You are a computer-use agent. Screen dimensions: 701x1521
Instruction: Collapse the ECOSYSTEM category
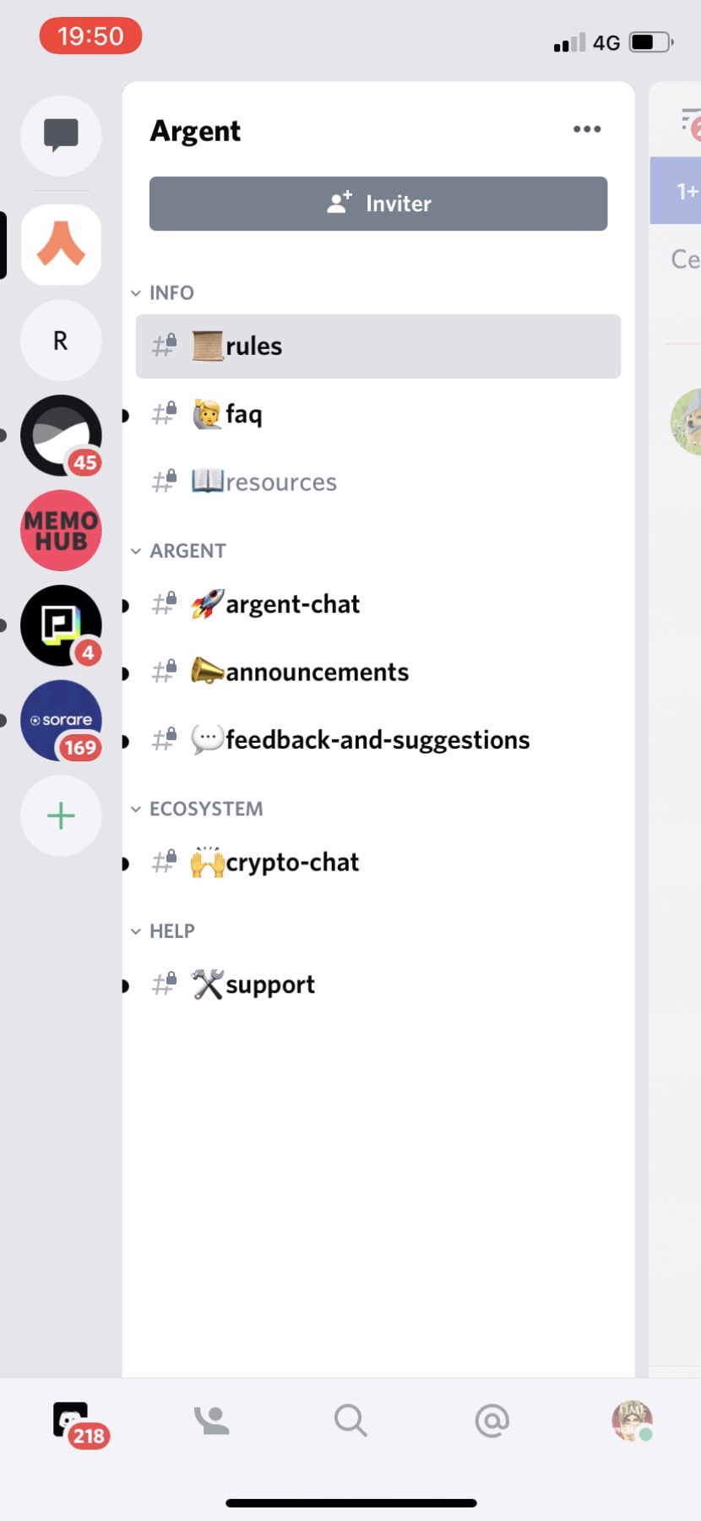pos(196,809)
